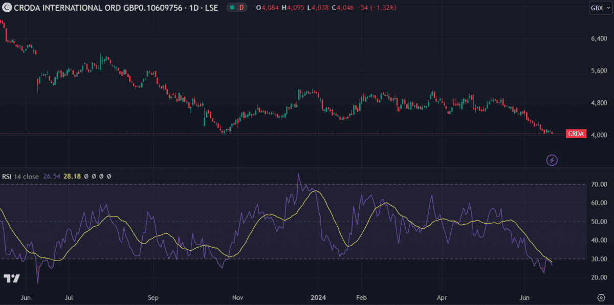Click the red CRDA price label

[576, 134]
